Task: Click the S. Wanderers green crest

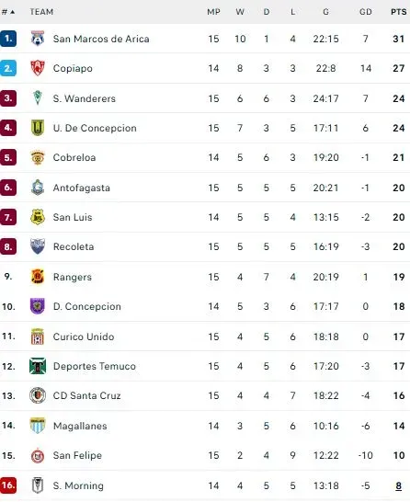Action: (38, 97)
